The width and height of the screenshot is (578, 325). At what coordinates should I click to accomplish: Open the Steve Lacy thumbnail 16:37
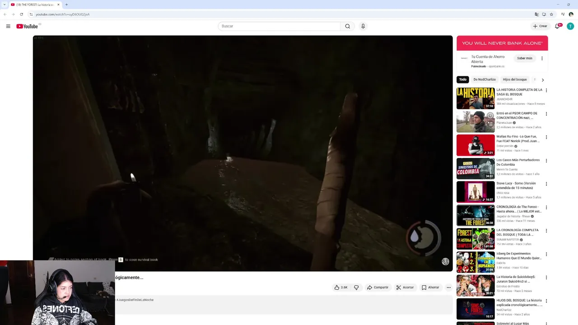(x=475, y=192)
